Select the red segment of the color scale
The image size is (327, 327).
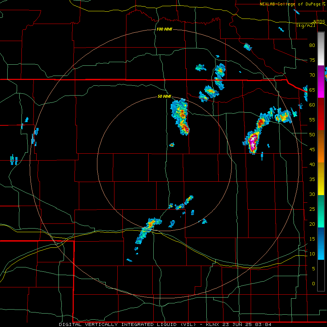[x=321, y=114]
